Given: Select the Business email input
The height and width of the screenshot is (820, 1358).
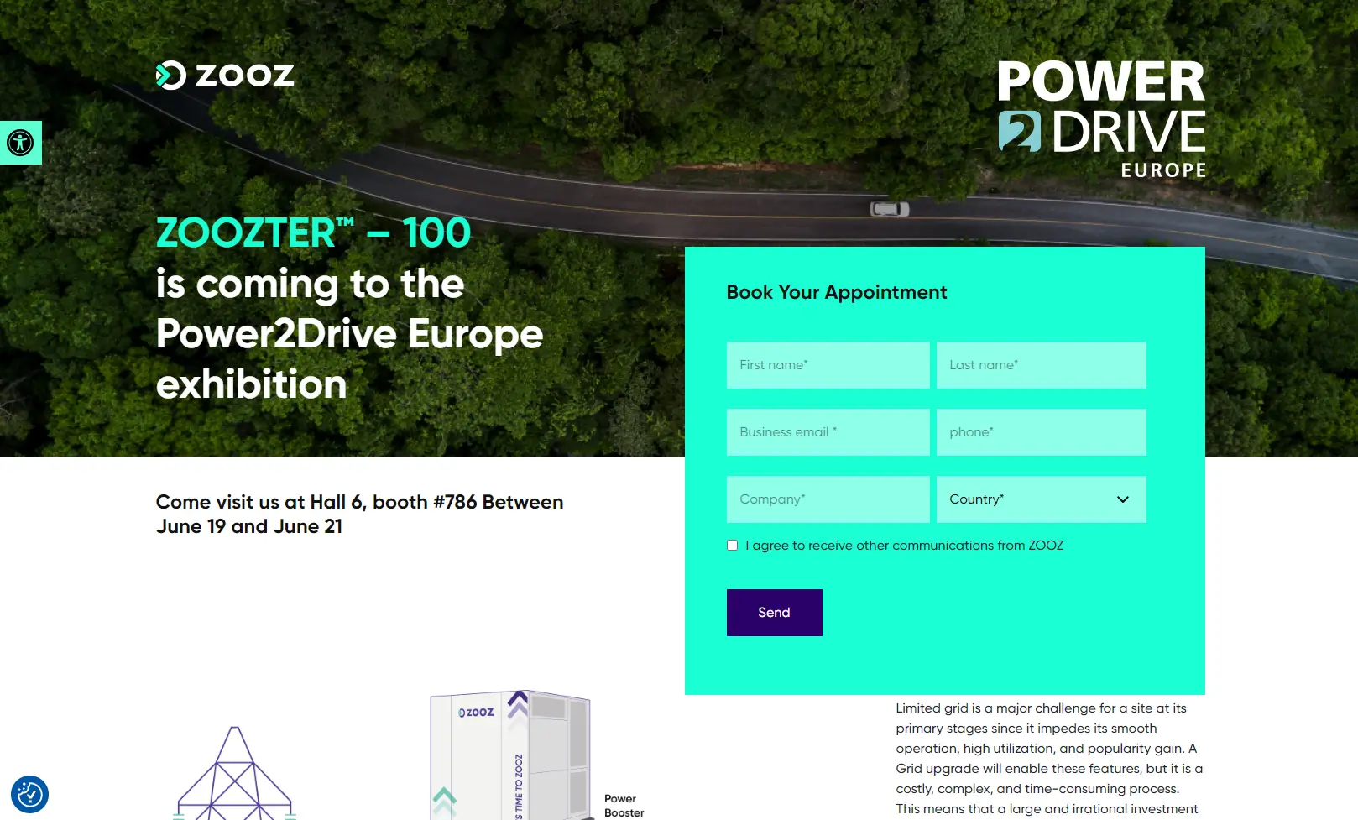Looking at the screenshot, I should tap(828, 432).
